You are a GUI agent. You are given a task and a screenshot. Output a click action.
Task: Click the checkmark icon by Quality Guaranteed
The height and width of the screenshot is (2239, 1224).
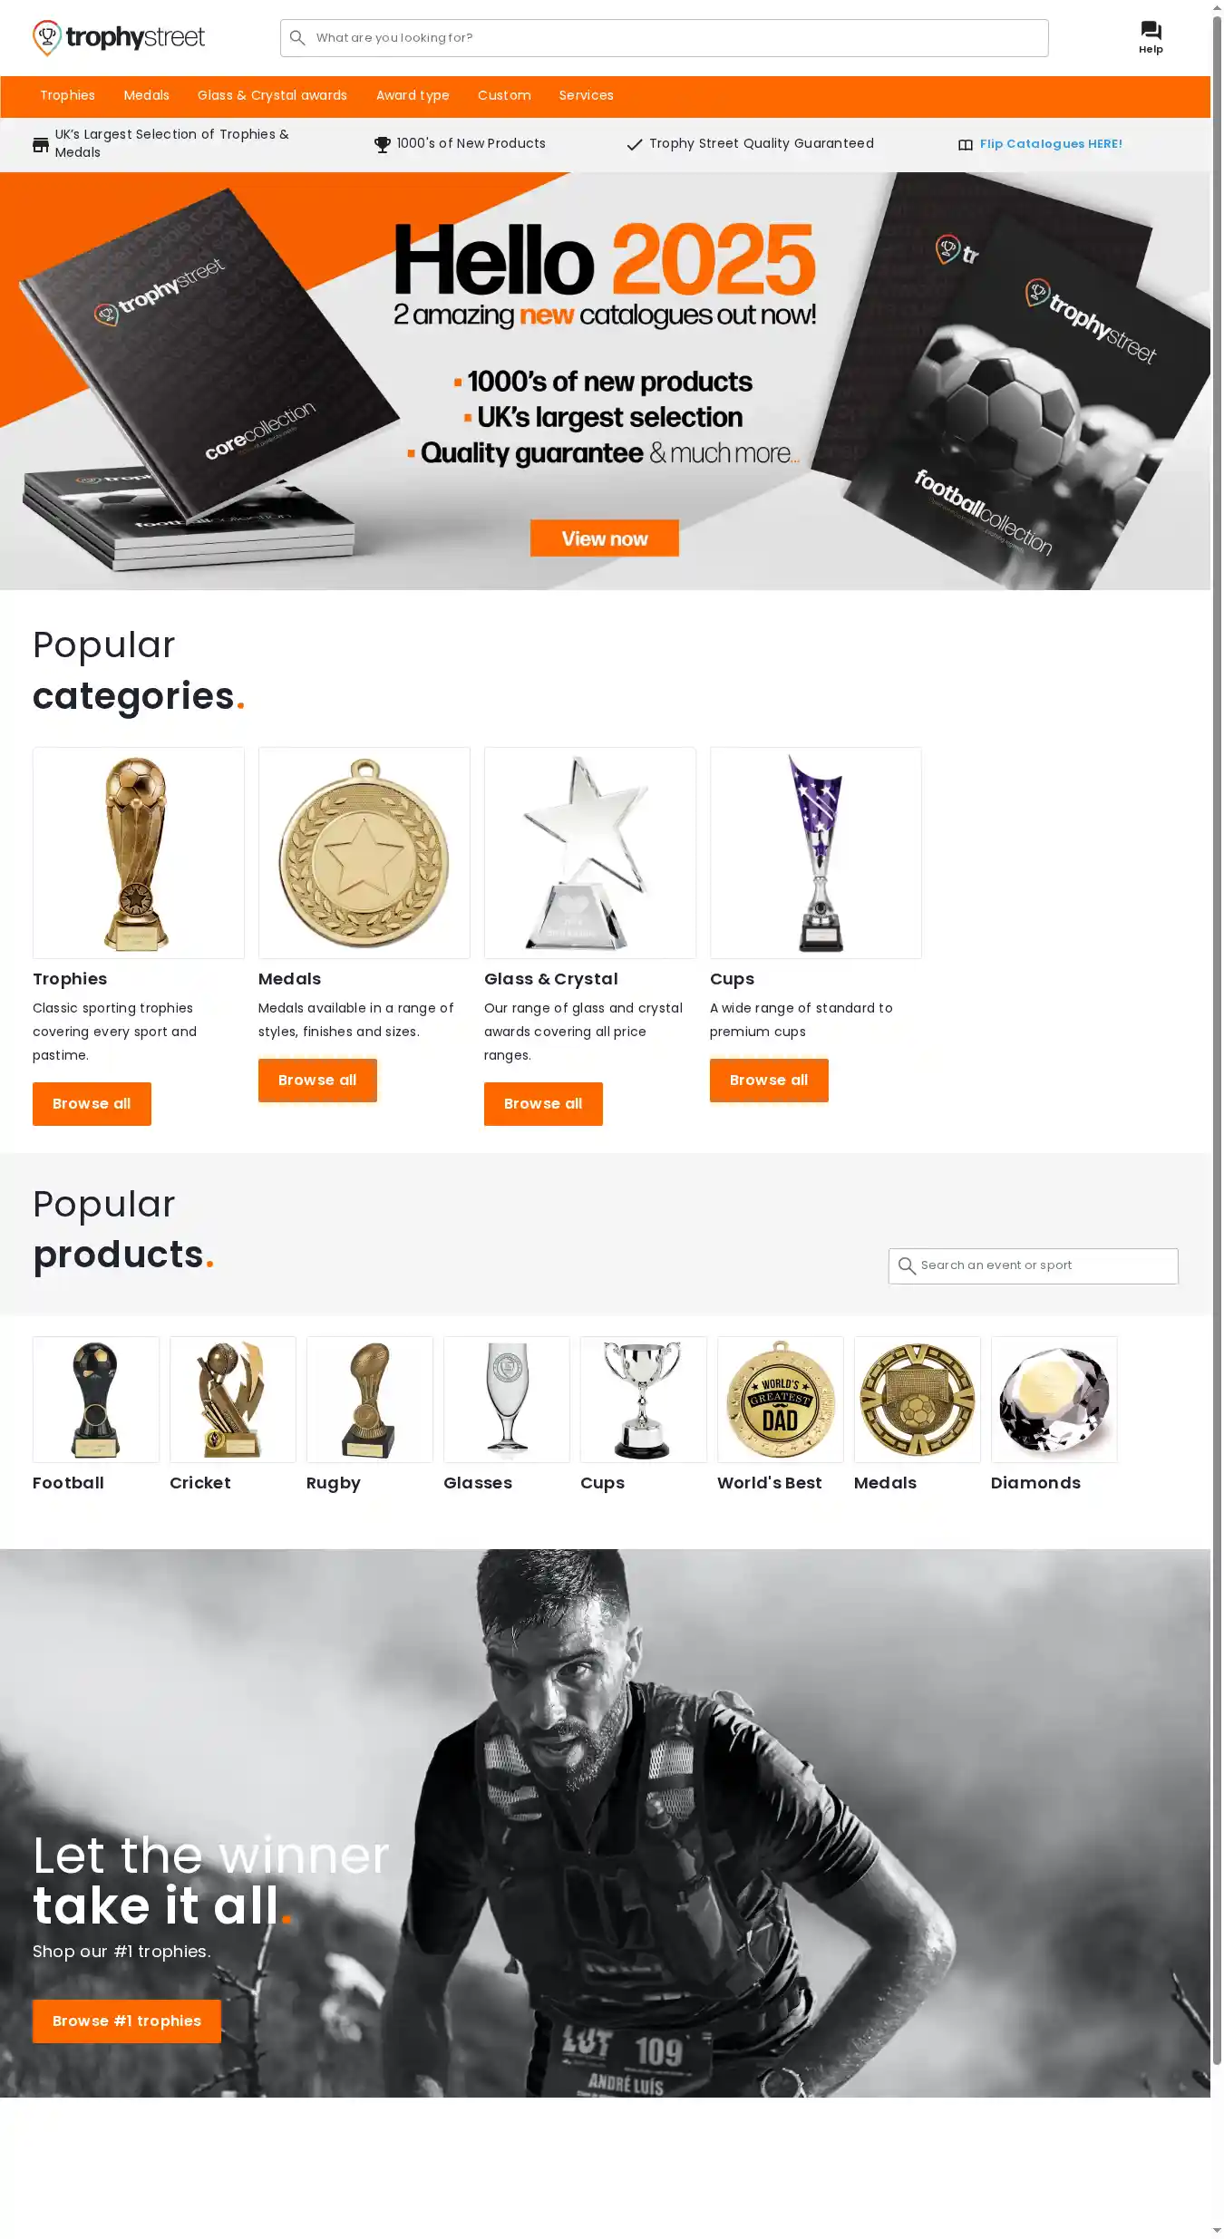point(635,144)
